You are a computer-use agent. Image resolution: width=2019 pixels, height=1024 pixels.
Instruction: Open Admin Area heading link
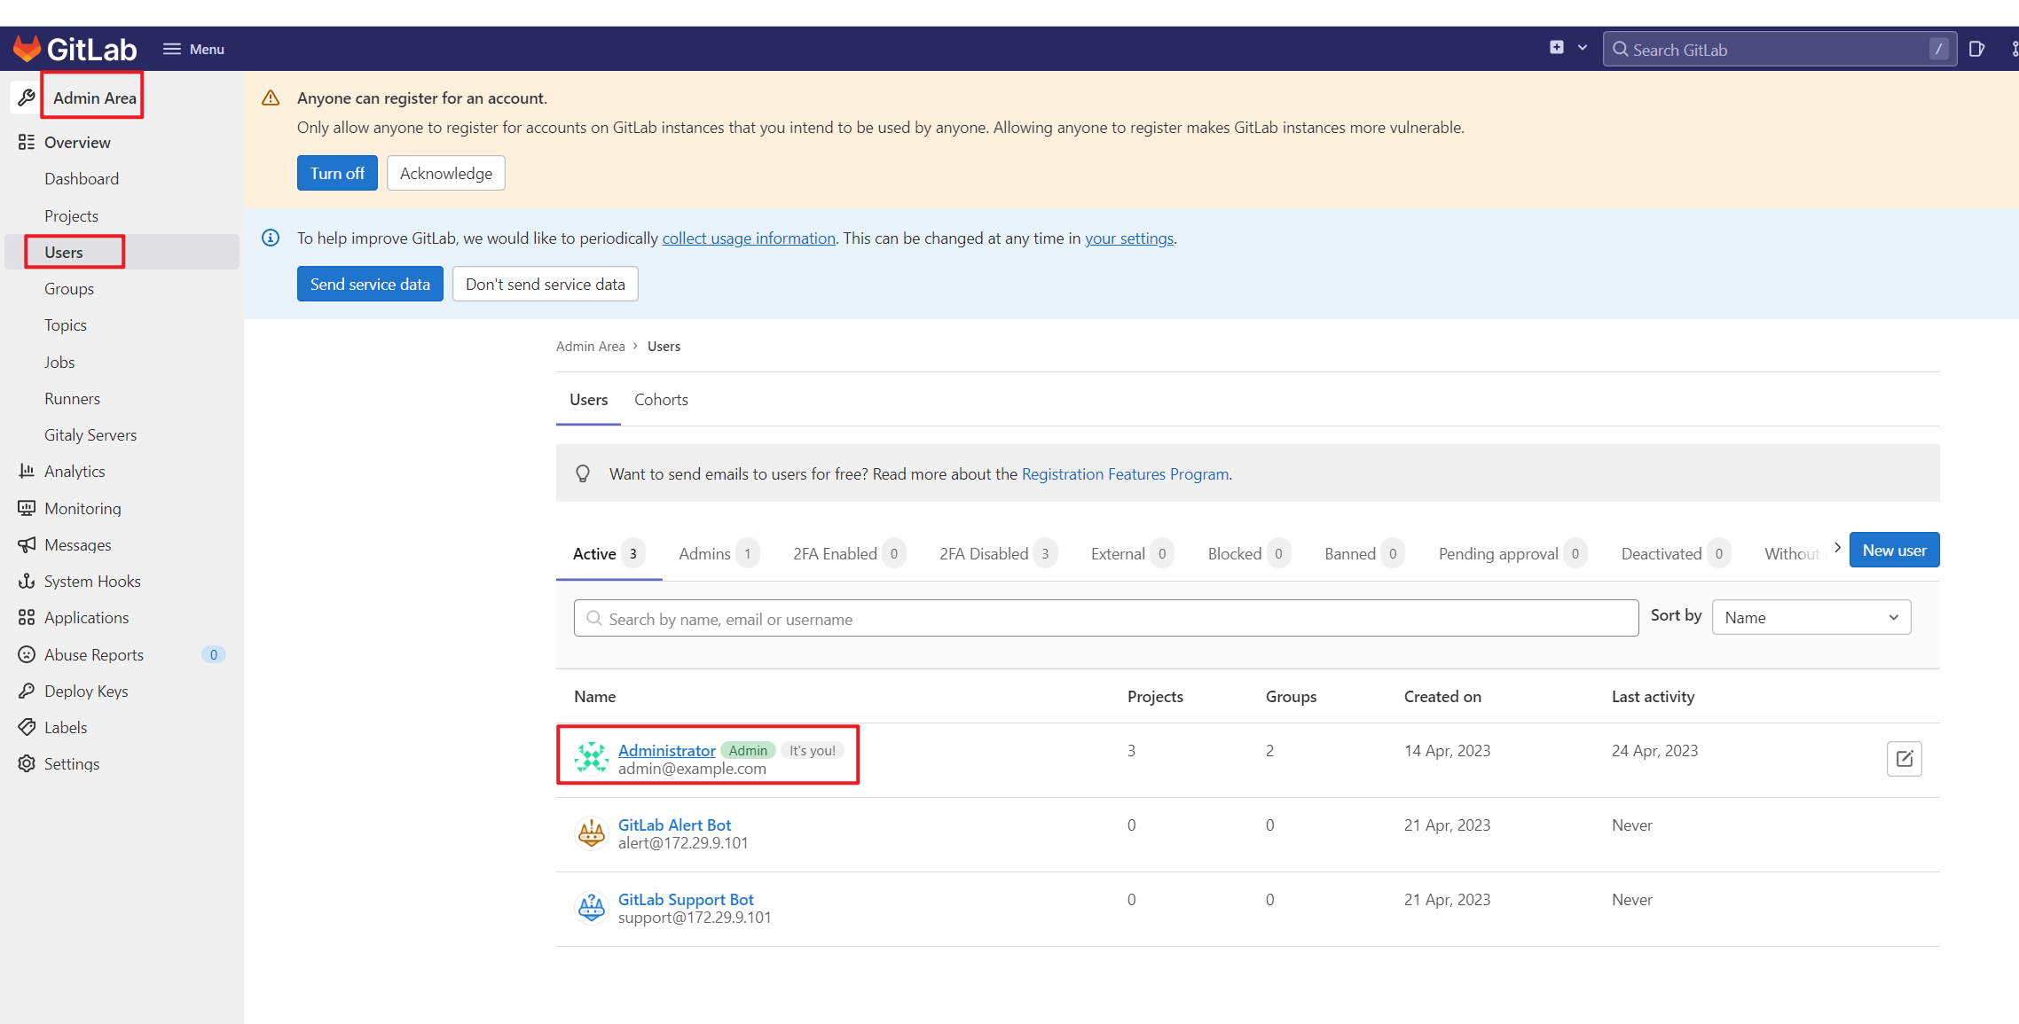94,98
